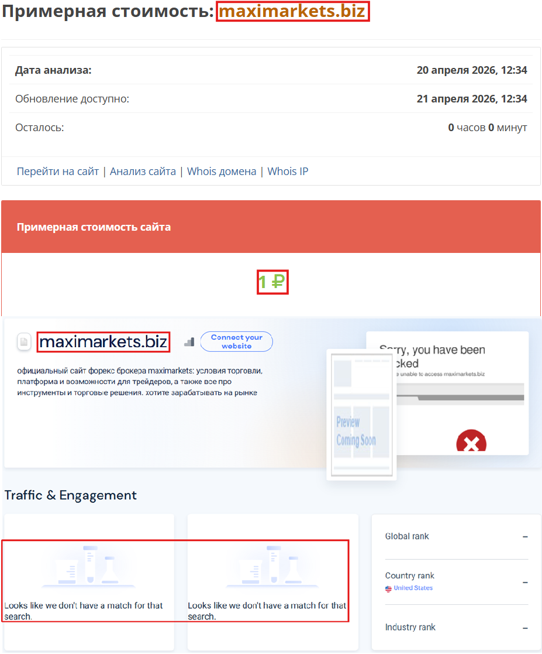The height and width of the screenshot is (654, 542).
Task: Click the page favicon icon beside maximarkets.biz
Action: click(x=24, y=342)
